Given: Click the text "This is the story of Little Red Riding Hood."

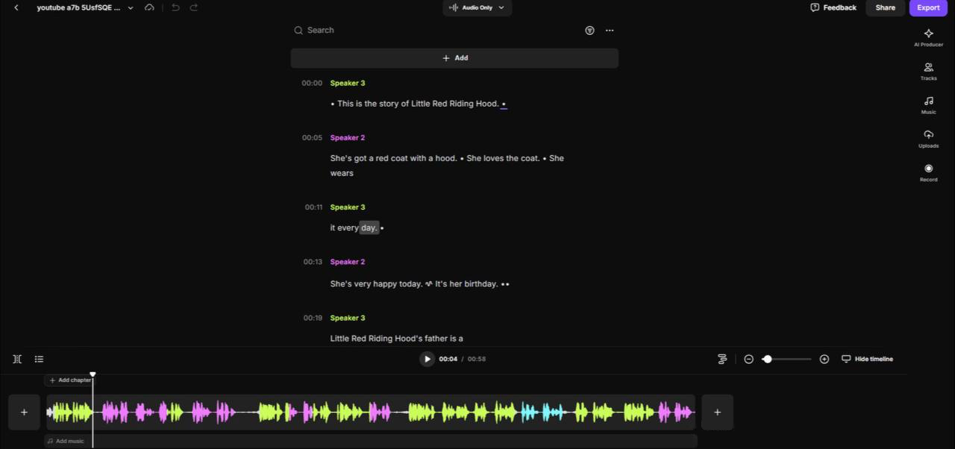Looking at the screenshot, I should [x=418, y=104].
